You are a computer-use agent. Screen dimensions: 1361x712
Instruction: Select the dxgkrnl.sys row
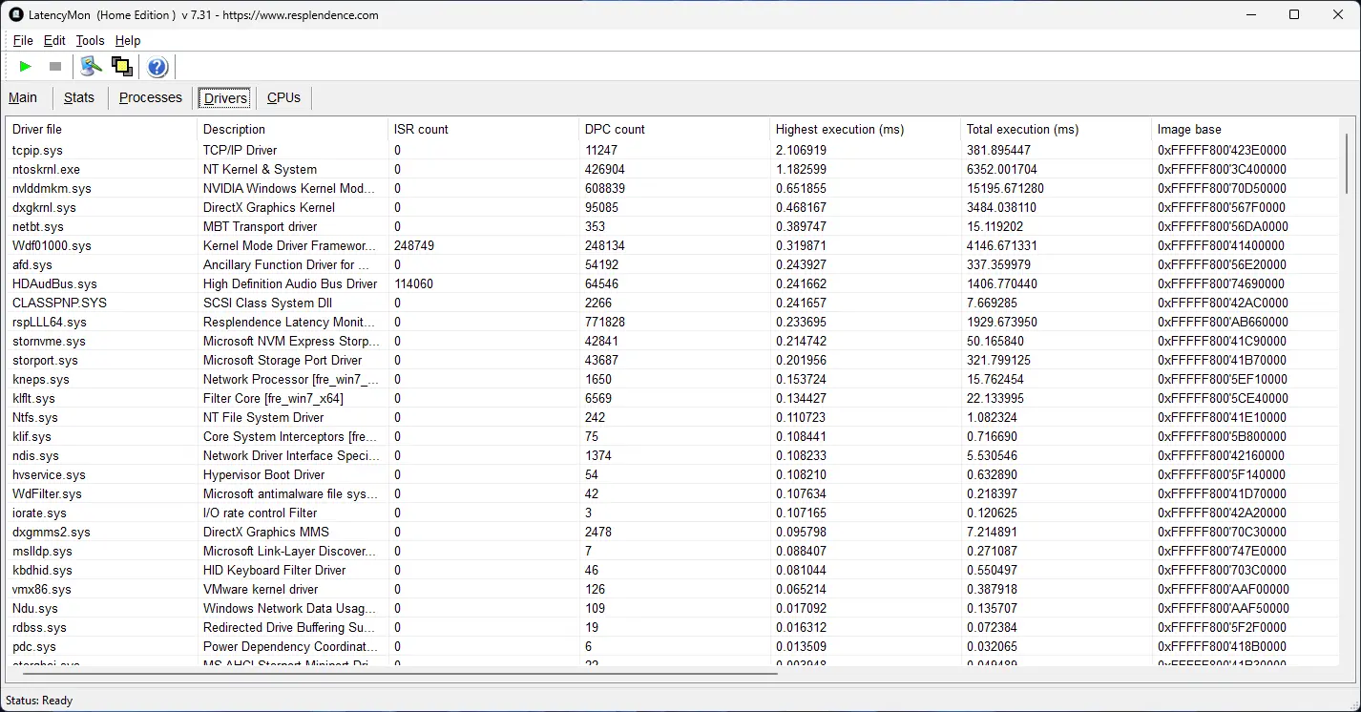(x=673, y=207)
